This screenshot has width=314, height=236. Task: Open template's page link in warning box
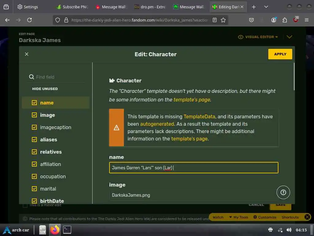(190, 139)
